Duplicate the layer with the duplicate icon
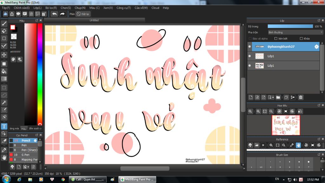This screenshot has height=183, width=325. pos(286,97)
